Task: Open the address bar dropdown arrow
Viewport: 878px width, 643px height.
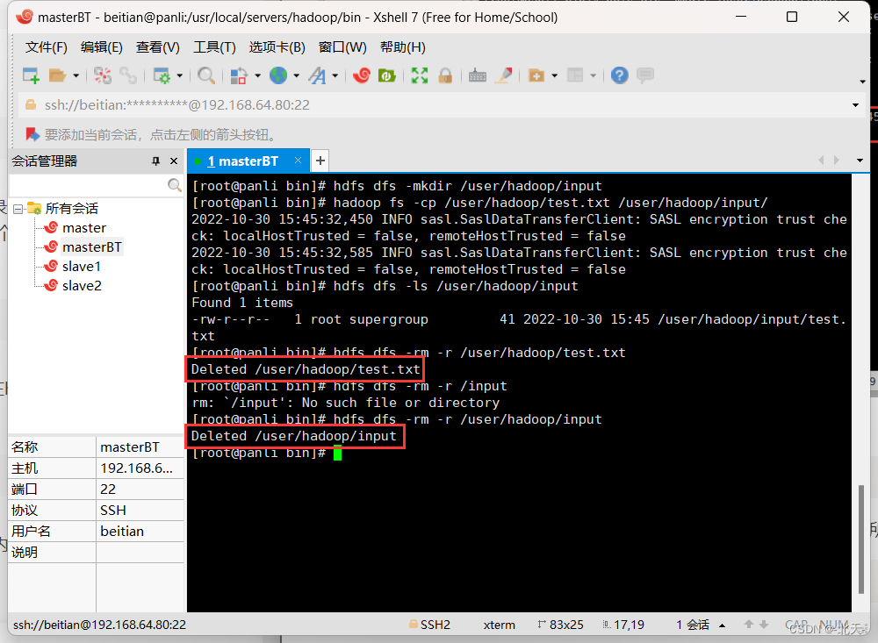Action: 855,105
